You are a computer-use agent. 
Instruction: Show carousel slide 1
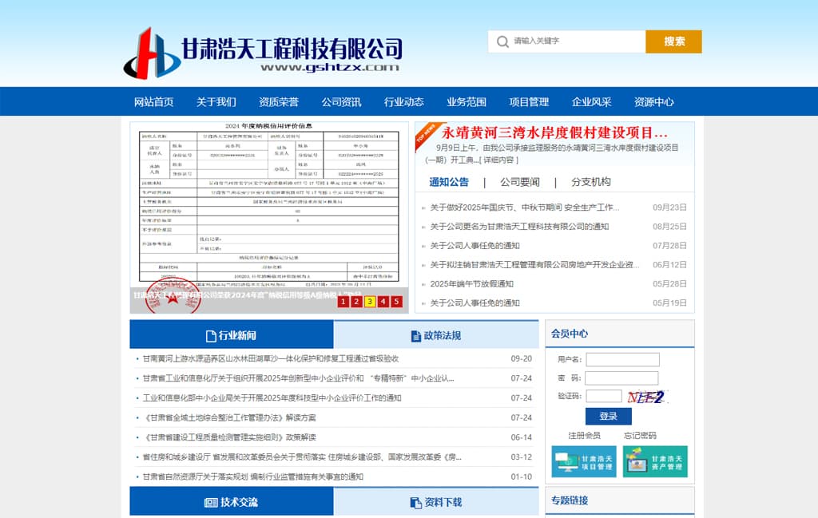coord(343,301)
